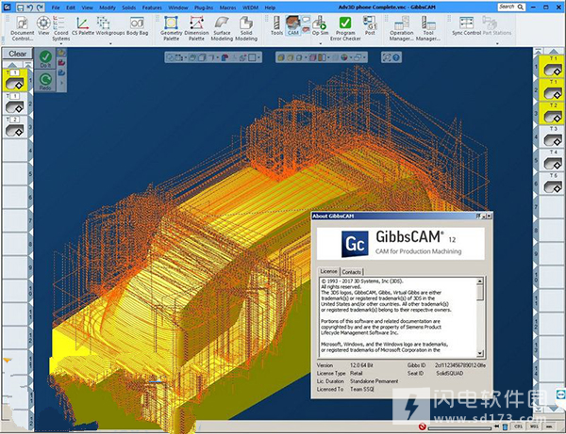
Task: Click the Redo arrow in title bar
Action: [x=41, y=7]
